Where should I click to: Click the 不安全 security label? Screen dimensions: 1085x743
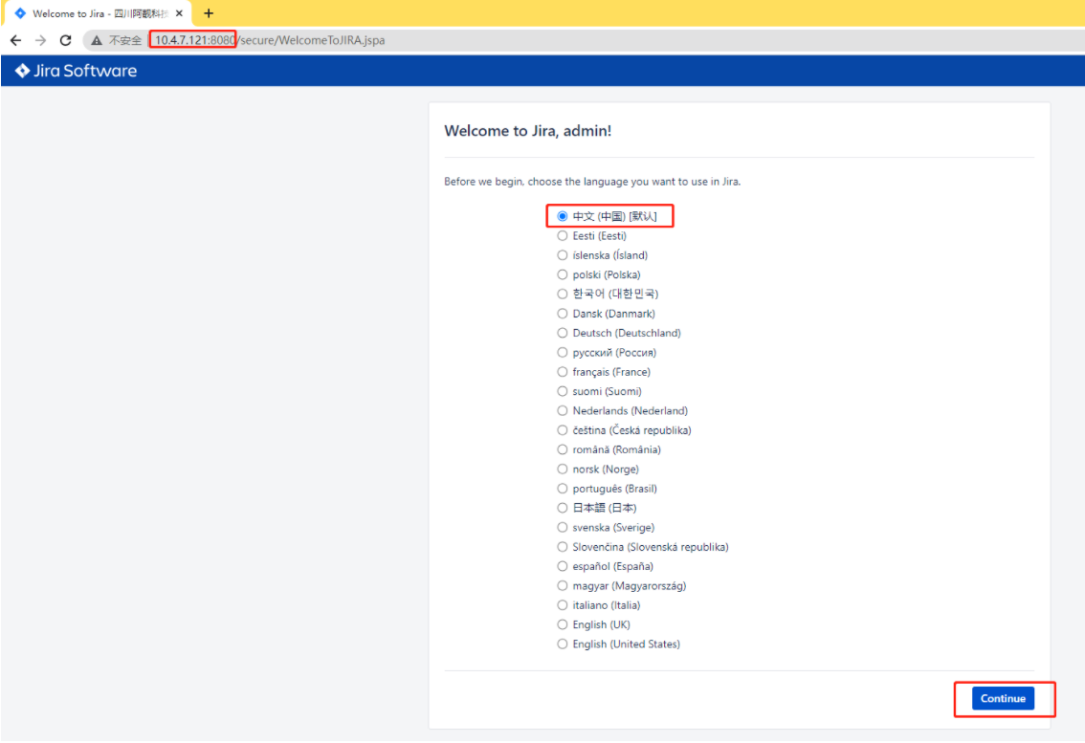click(125, 40)
